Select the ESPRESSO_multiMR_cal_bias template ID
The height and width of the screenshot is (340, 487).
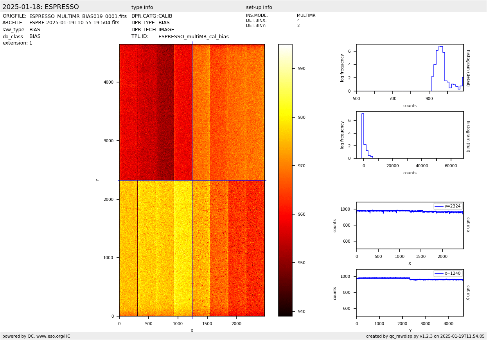tap(193, 37)
